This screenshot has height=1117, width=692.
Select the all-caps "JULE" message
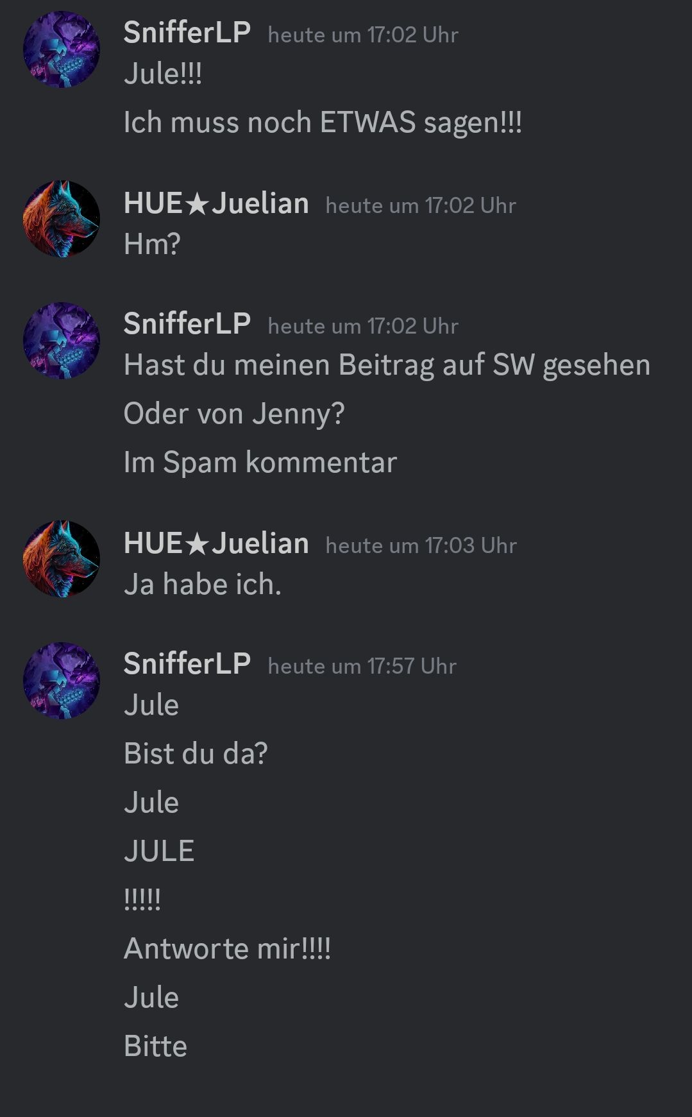pos(159,851)
